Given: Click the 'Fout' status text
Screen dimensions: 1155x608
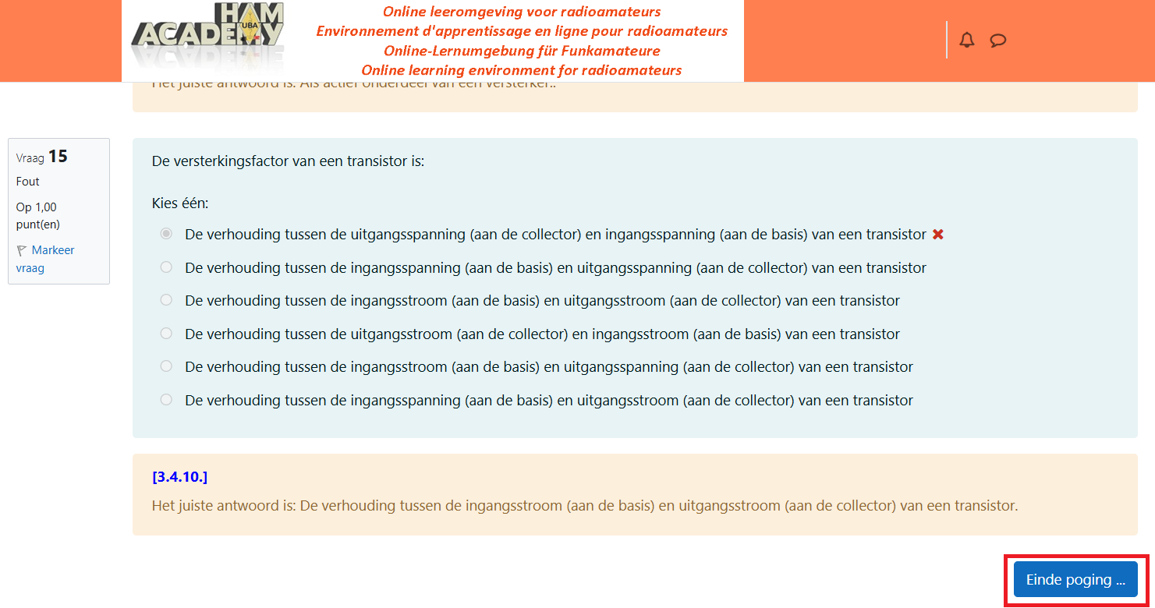Looking at the screenshot, I should tap(28, 182).
